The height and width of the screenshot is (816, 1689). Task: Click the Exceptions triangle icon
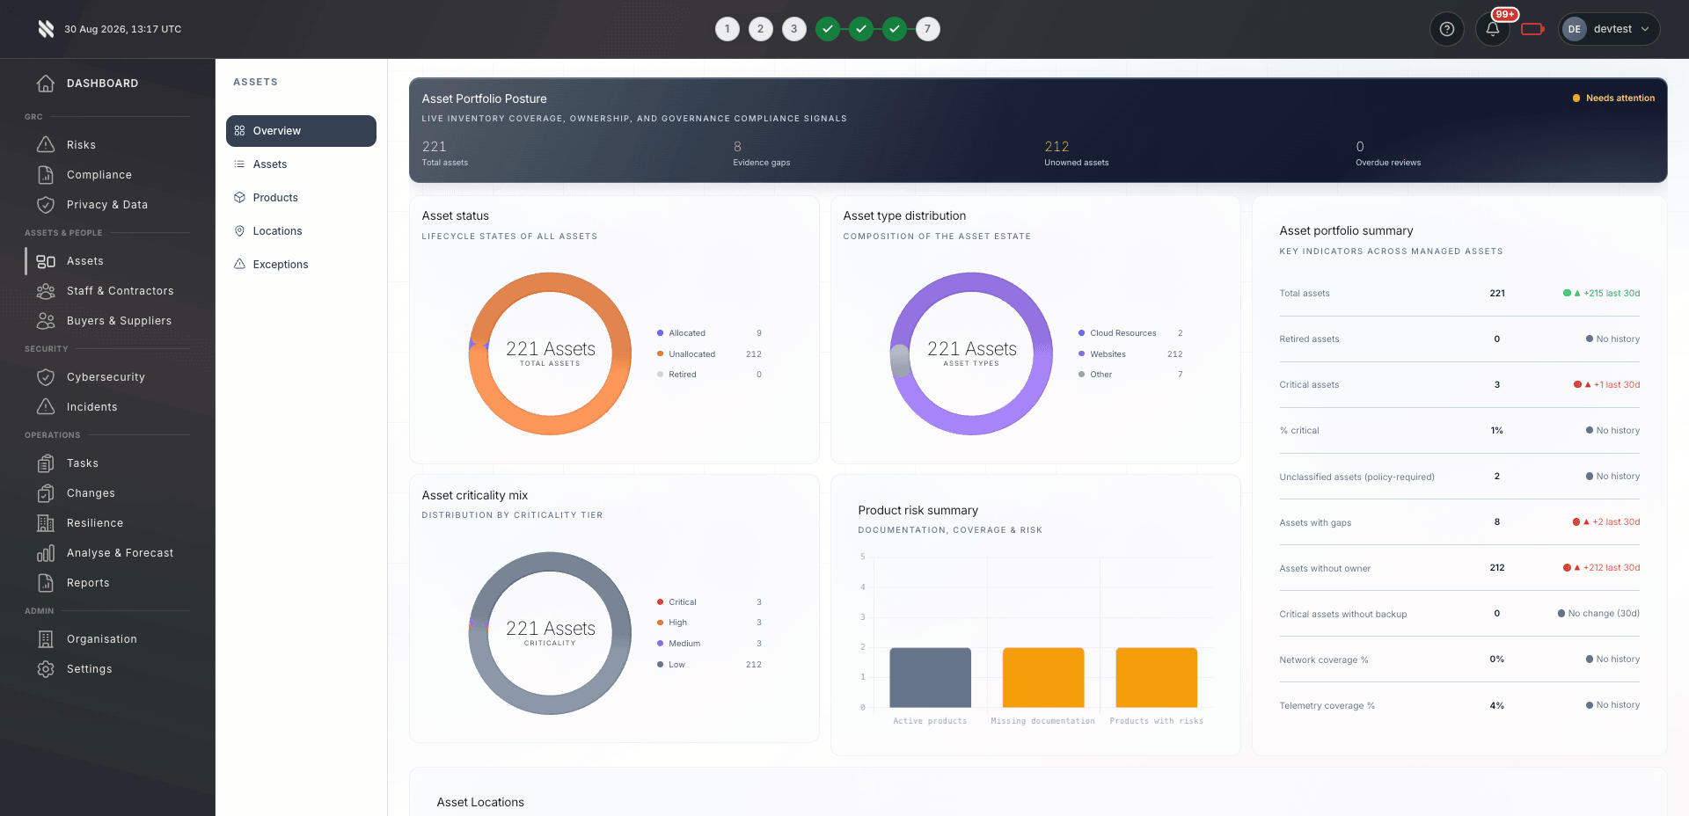click(239, 265)
